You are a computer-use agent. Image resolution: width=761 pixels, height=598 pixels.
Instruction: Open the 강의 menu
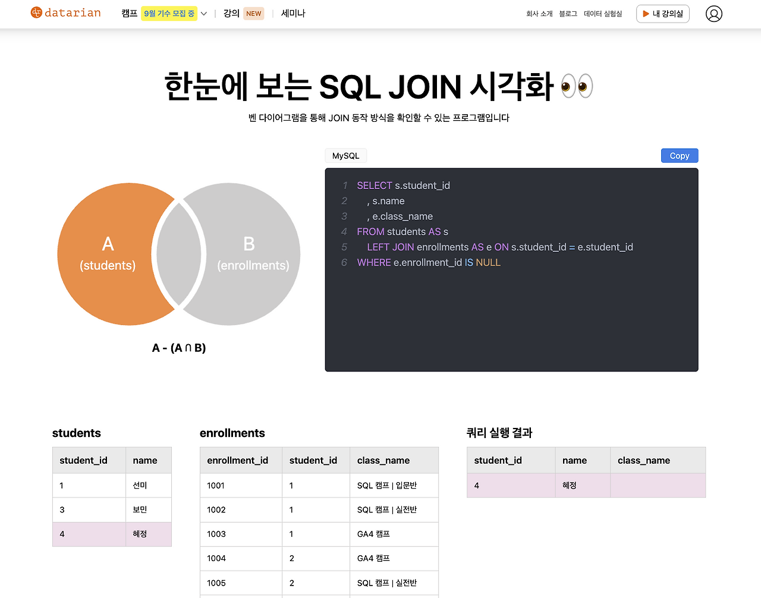coord(231,13)
